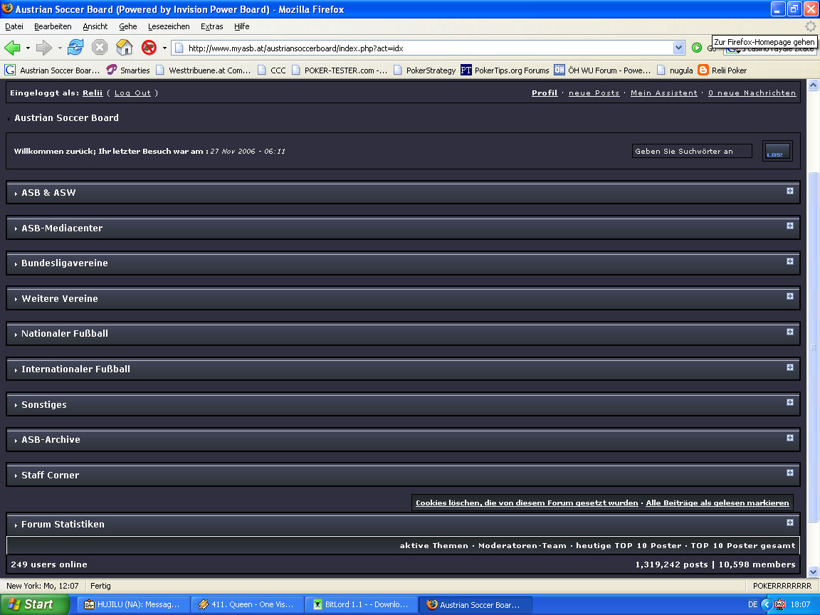This screenshot has width=820, height=615.
Task: Open the Extras menu
Action: [212, 26]
